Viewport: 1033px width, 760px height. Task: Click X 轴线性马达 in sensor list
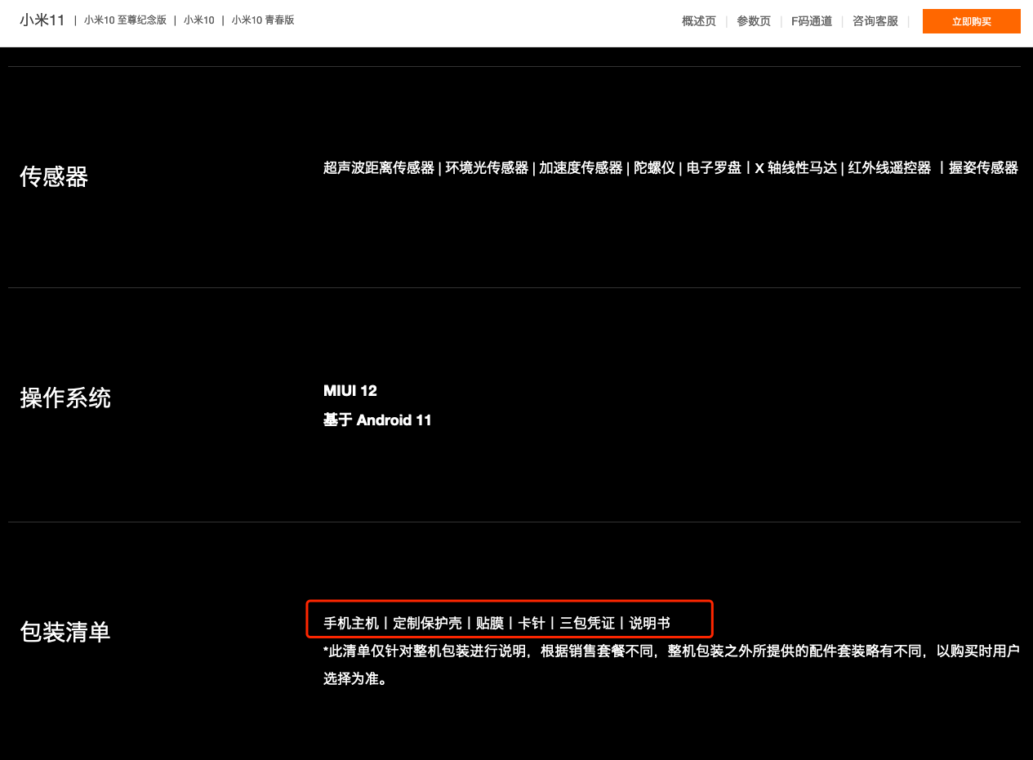tap(796, 167)
